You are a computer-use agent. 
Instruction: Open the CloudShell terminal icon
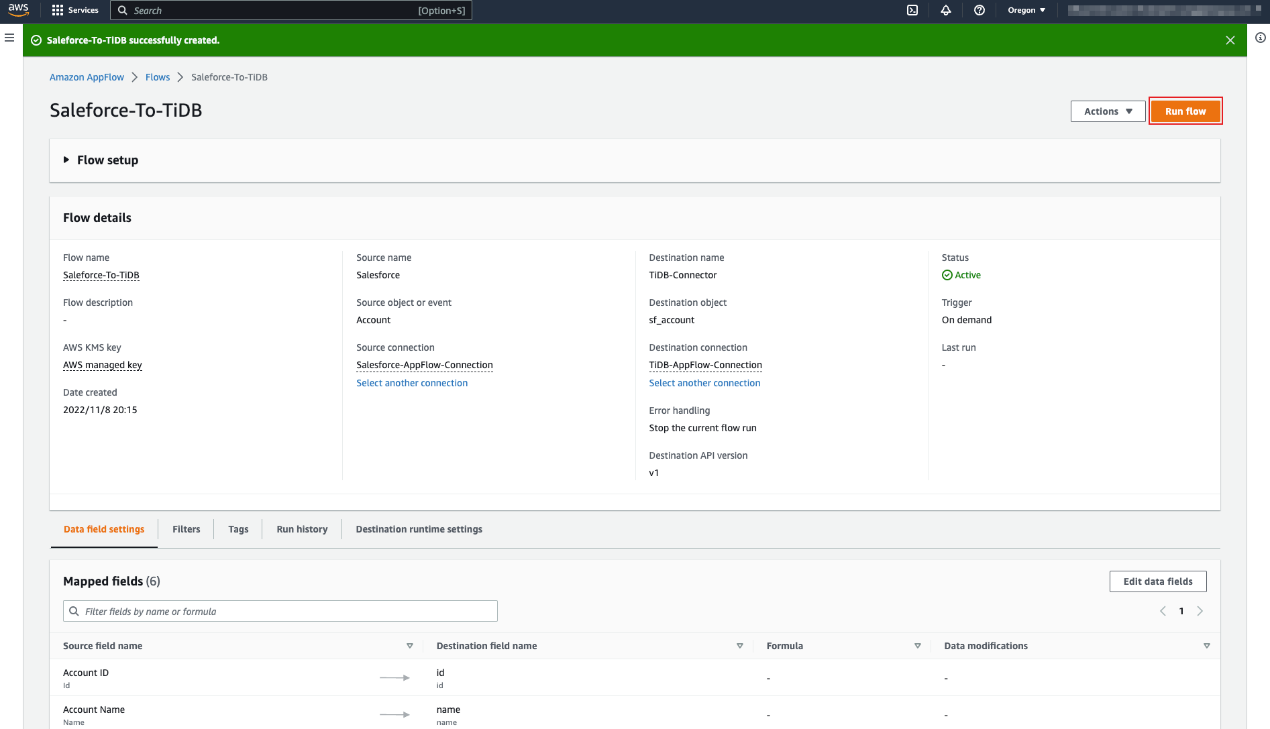(912, 10)
